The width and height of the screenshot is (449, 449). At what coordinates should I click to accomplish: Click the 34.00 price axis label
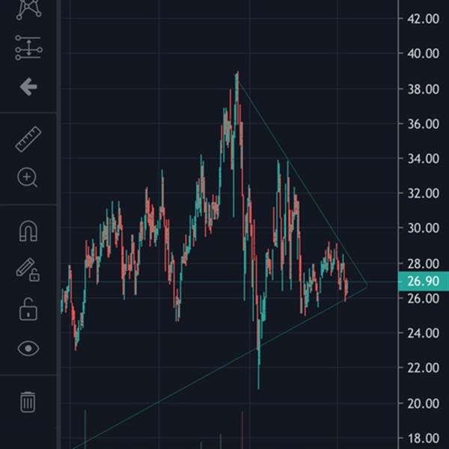pos(424,159)
